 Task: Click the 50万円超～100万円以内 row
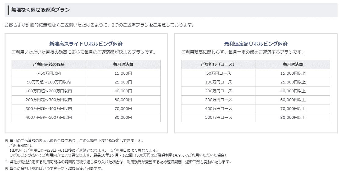pos(86,82)
